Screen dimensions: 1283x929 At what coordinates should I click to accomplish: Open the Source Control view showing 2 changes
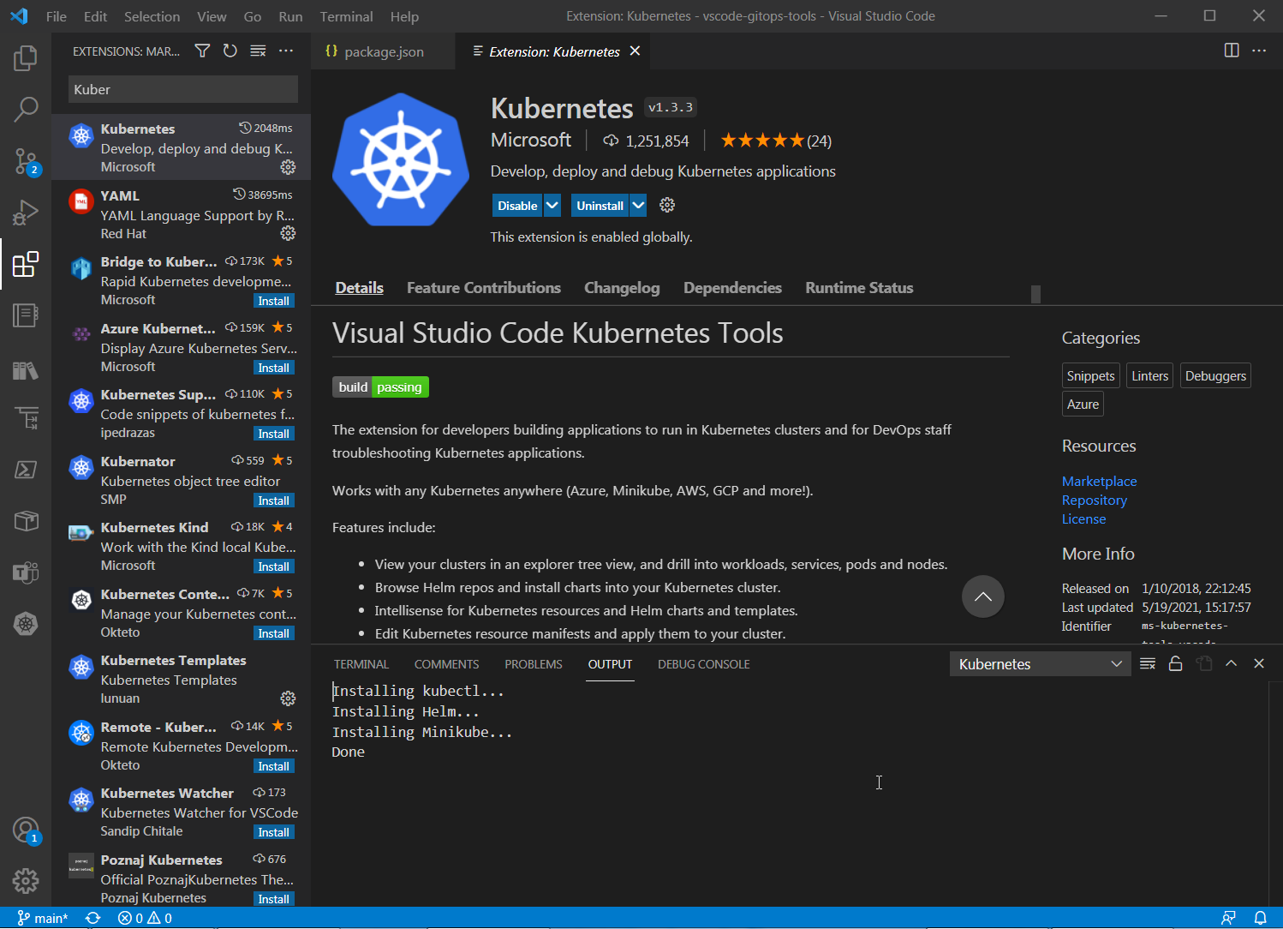click(26, 161)
